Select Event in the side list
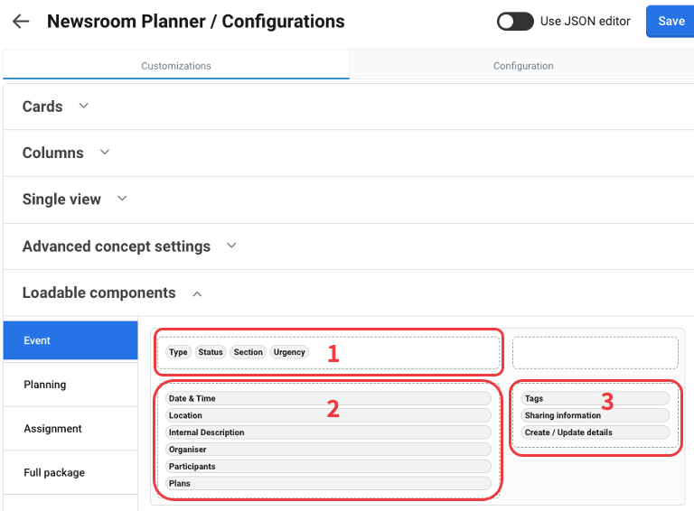Viewport: 694px width, 511px height. tap(70, 341)
